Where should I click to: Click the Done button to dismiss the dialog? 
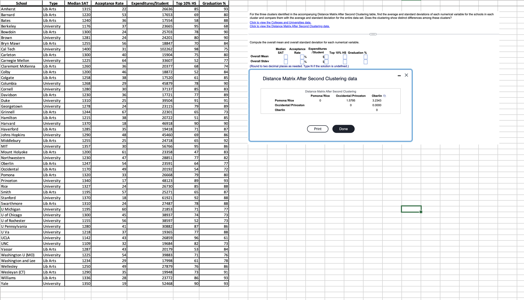click(343, 129)
